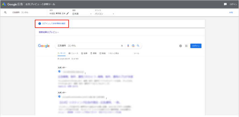Open Google settings gear icon

pyautogui.click(x=180, y=46)
